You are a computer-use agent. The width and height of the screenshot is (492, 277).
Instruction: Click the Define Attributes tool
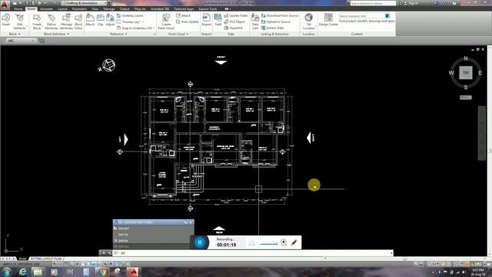tap(52, 21)
